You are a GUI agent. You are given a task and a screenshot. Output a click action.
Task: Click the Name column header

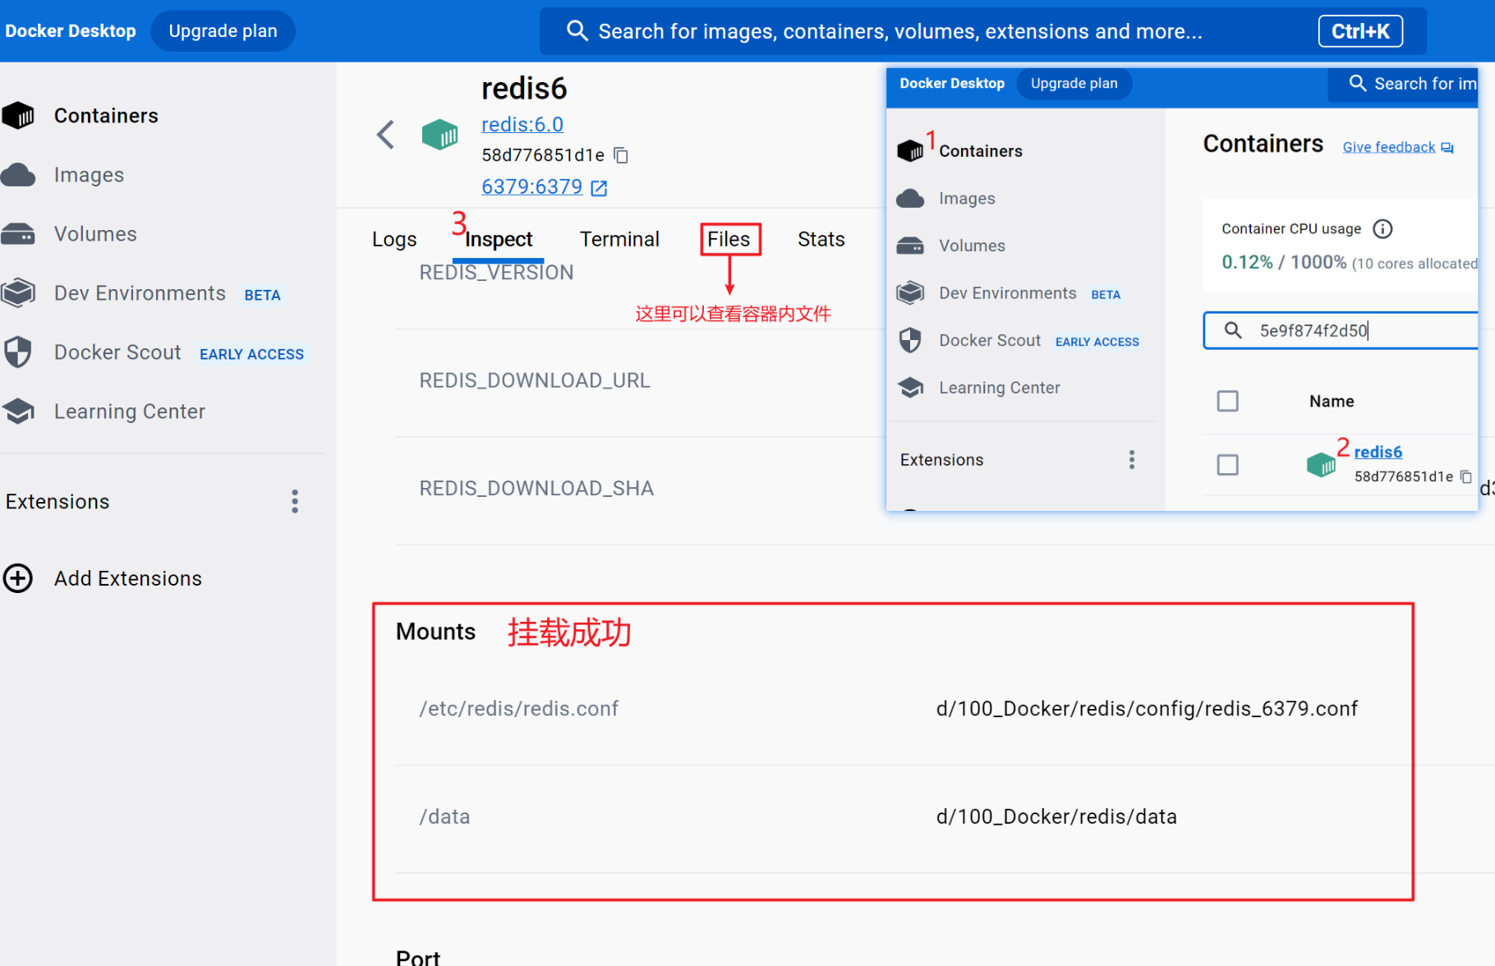[1332, 402]
